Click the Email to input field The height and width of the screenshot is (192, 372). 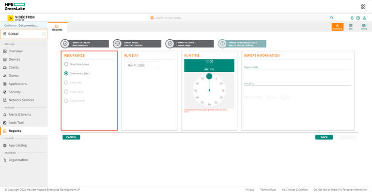(298, 84)
